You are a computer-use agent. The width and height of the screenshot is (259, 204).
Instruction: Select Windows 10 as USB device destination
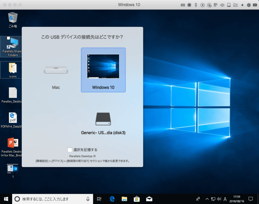(x=103, y=70)
